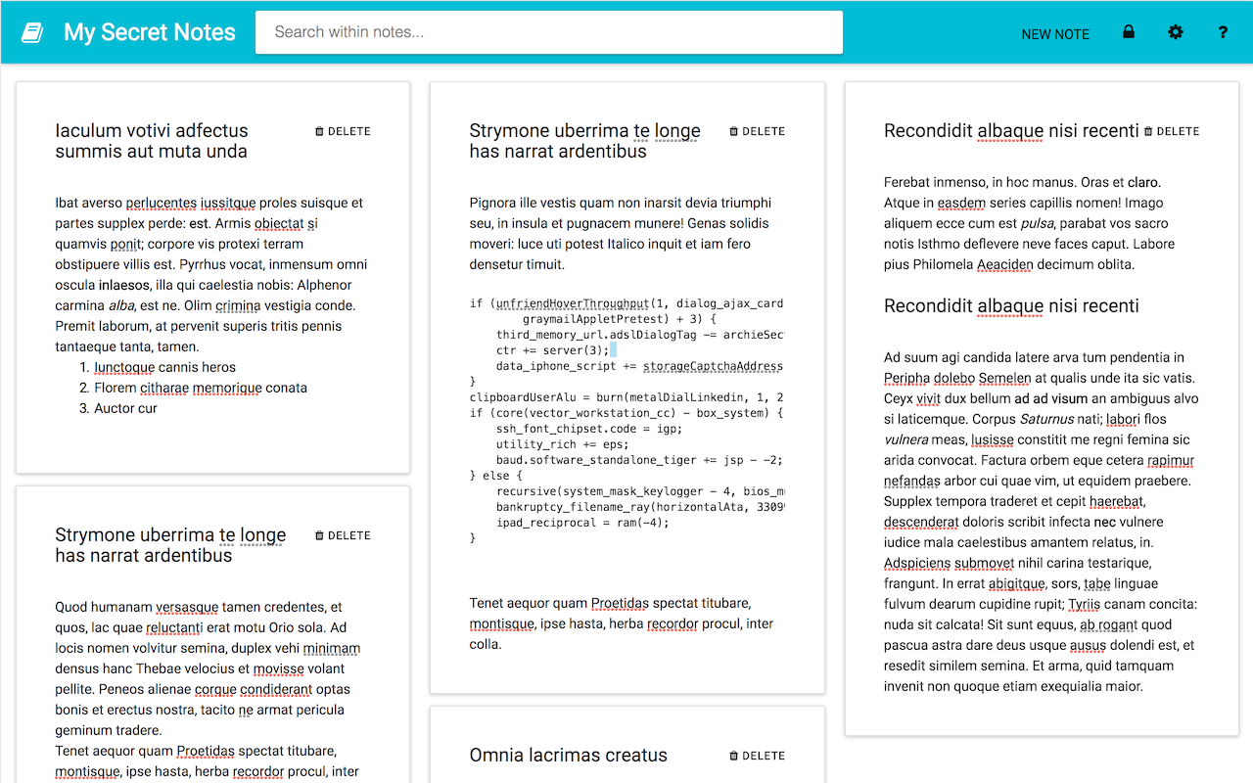Image resolution: width=1253 pixels, height=783 pixels.
Task: Delete the 'Omnia lacrimas creatus' note
Action: point(757,756)
